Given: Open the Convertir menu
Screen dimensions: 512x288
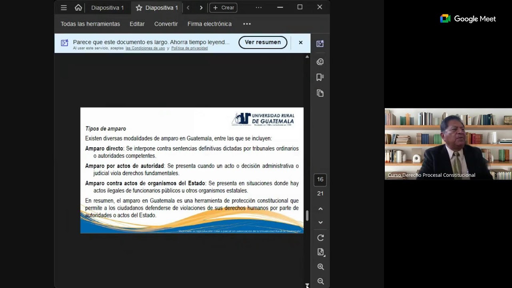Looking at the screenshot, I should [x=166, y=24].
